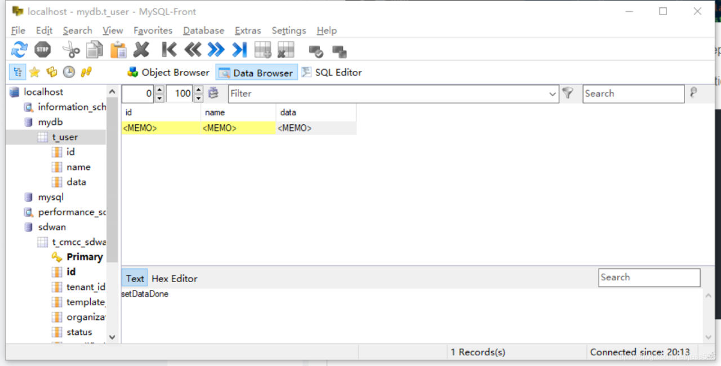Toggle the navigator tree view icon
The width and height of the screenshot is (721, 366).
tap(17, 72)
